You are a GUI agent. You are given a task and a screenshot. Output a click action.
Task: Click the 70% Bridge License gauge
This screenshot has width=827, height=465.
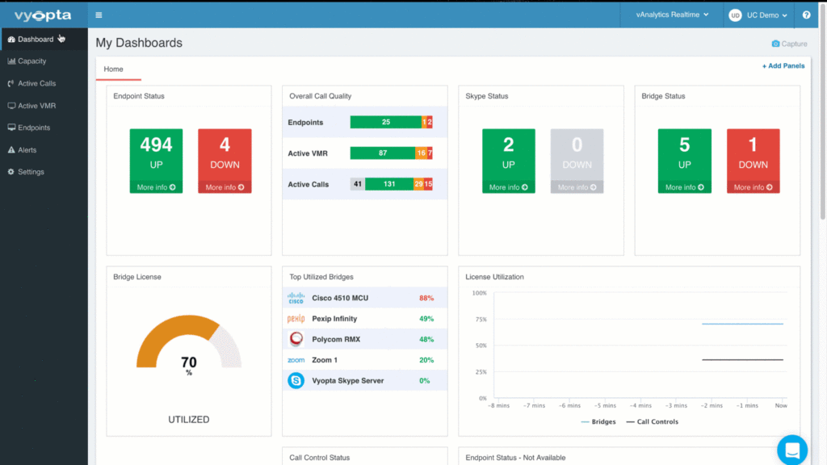(x=189, y=342)
